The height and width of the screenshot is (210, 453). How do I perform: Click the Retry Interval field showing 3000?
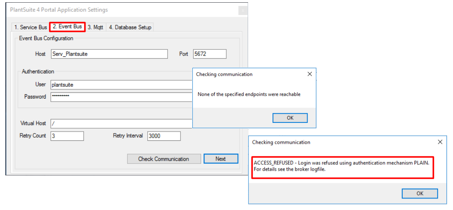coord(164,136)
